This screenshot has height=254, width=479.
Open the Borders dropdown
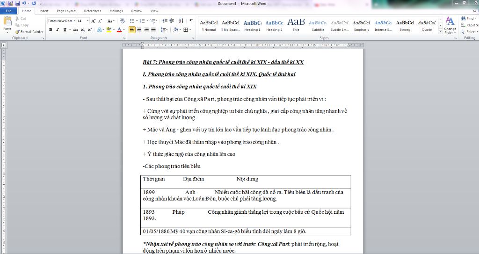pos(190,29)
